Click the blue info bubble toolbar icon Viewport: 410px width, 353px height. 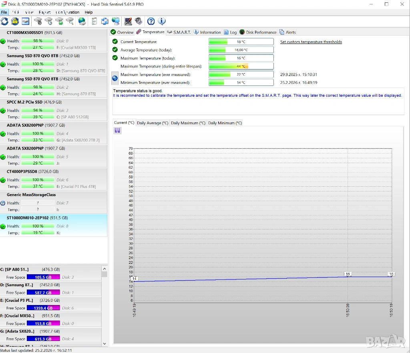162,21
